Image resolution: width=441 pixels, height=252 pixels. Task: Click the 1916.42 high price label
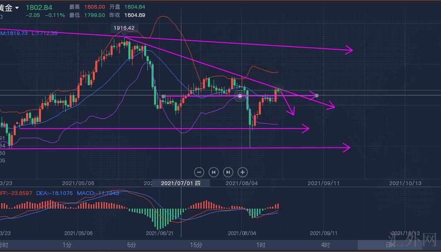[125, 28]
